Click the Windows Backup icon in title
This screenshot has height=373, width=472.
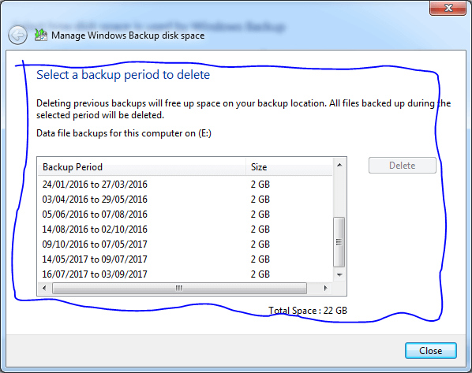click(41, 35)
